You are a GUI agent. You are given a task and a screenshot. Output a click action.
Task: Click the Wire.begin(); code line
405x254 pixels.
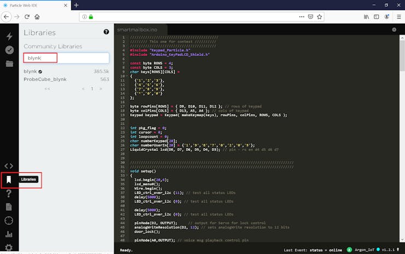tap(148, 189)
